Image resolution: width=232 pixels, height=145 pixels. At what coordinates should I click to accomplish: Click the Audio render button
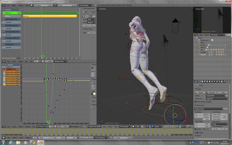pyautogui.click(x=222, y=93)
